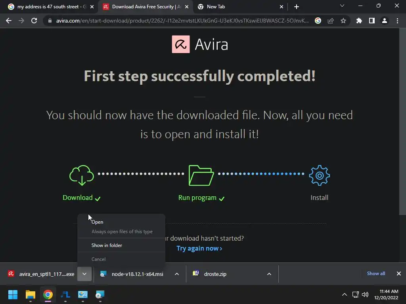Click the browser forward arrow

click(21, 21)
